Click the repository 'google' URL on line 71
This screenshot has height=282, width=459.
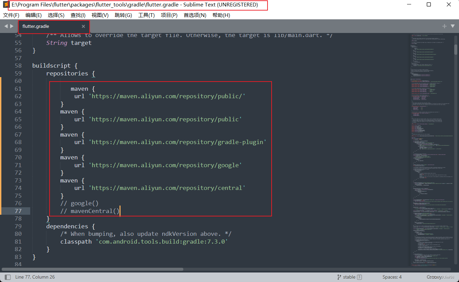click(x=165, y=165)
